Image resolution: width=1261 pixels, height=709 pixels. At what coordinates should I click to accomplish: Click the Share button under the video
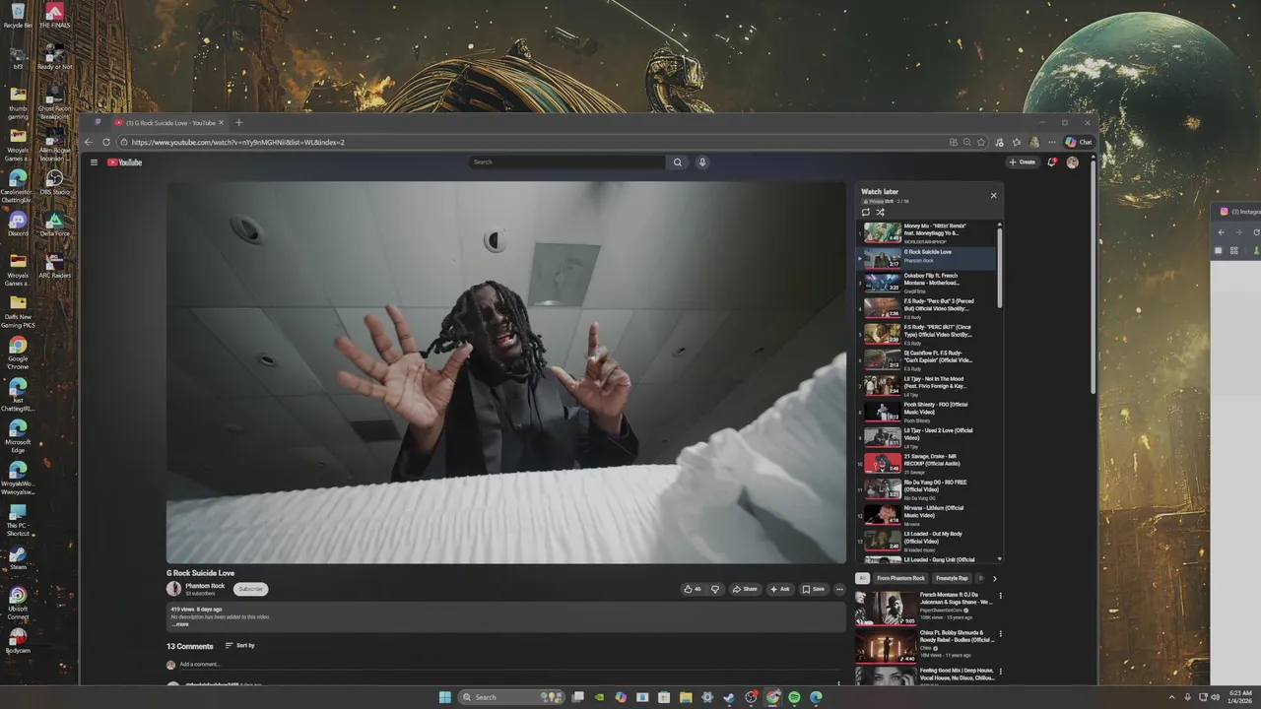click(745, 589)
